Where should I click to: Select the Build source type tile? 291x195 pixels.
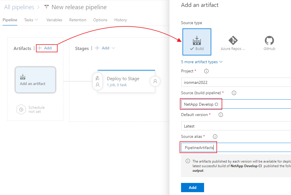coord(197,42)
